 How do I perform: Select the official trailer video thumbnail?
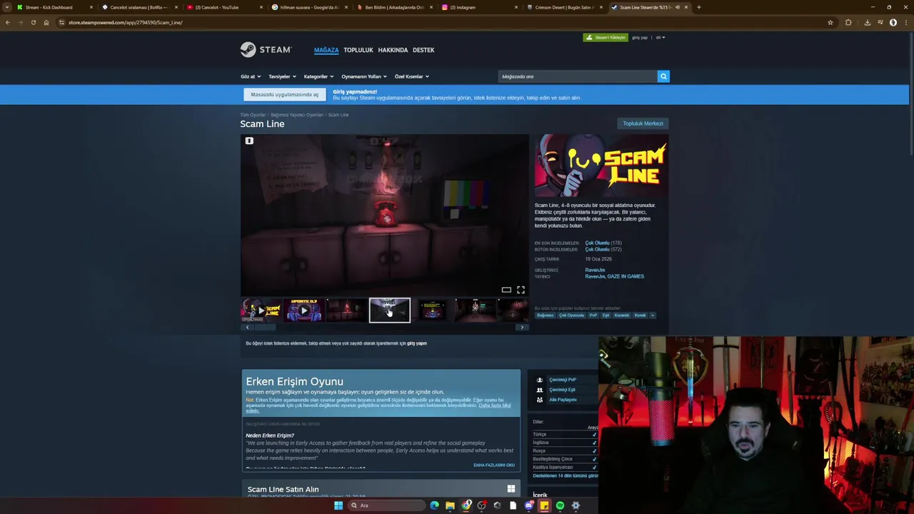point(261,311)
